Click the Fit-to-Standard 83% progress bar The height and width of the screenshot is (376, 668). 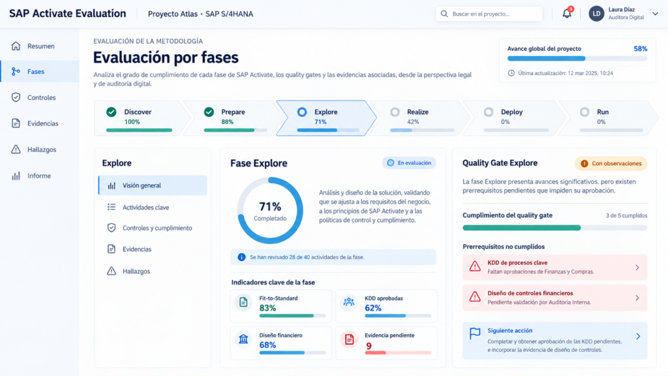click(292, 316)
